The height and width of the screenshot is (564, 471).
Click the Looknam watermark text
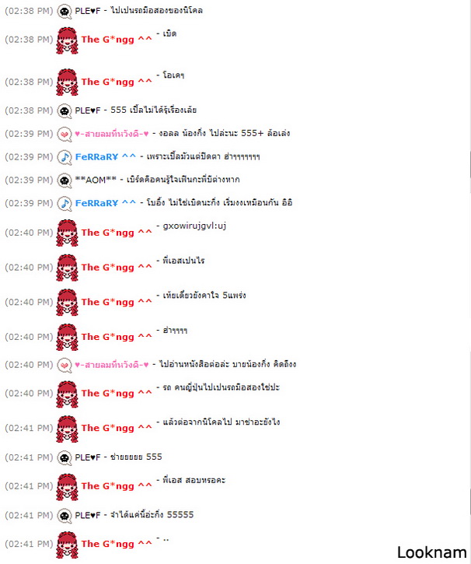(431, 552)
